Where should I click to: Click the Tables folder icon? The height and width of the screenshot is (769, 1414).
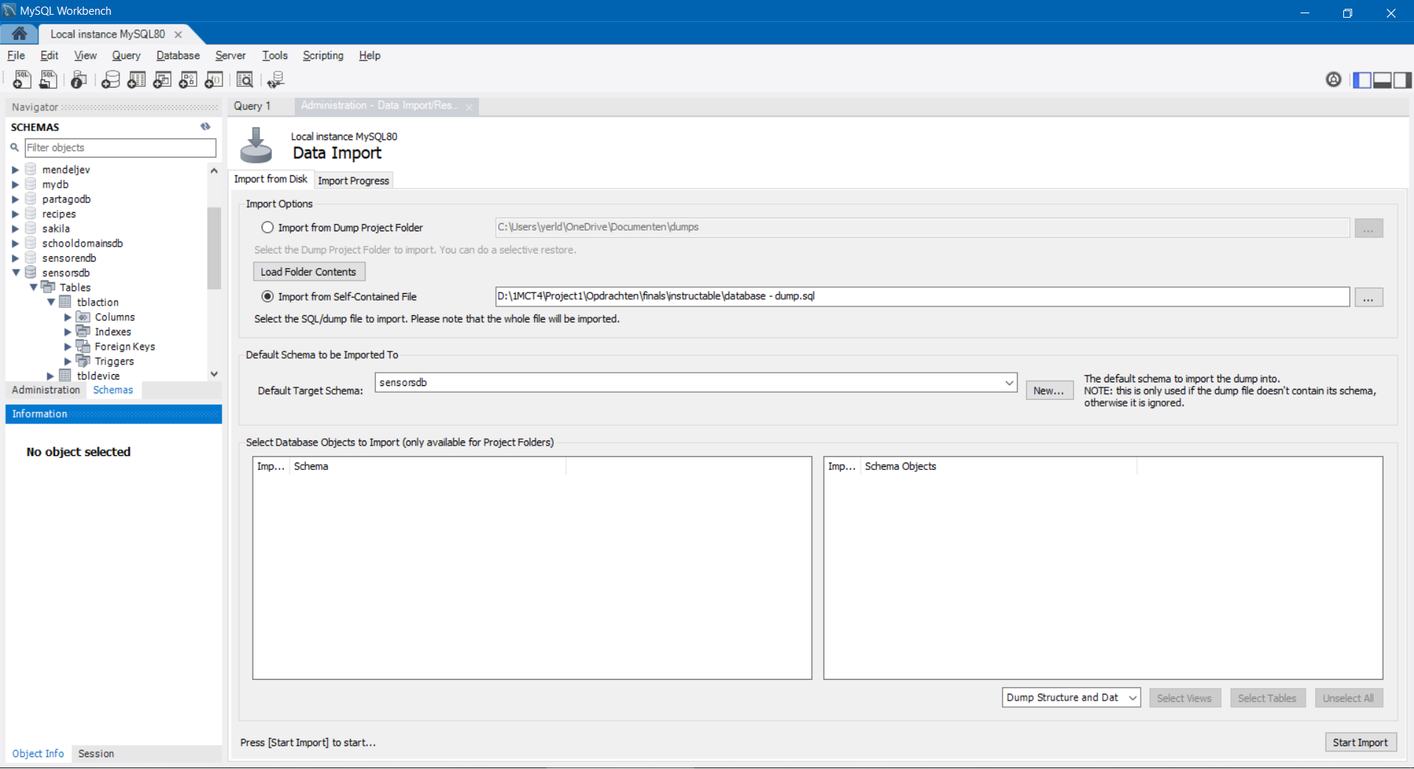tap(49, 287)
